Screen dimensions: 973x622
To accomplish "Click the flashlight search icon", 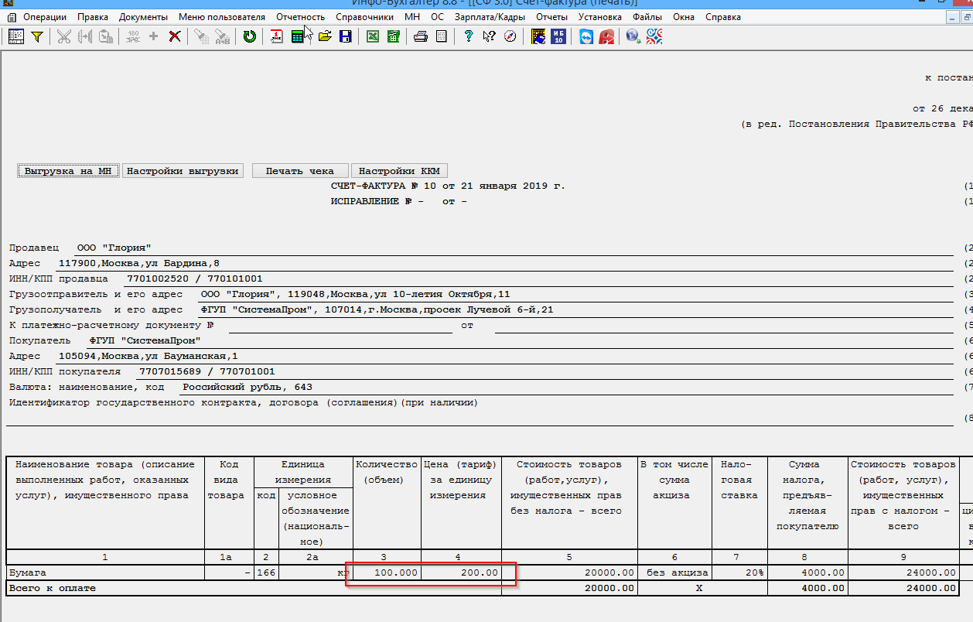I will pyautogui.click(x=201, y=36).
